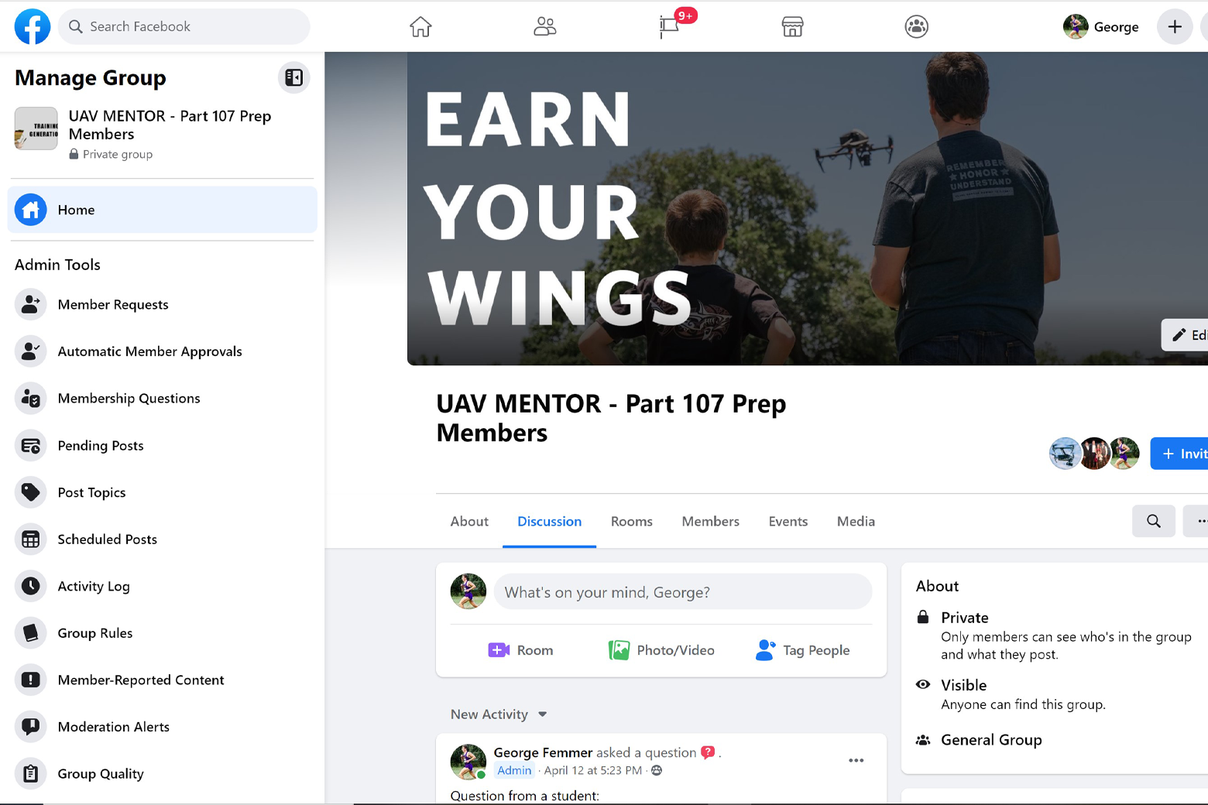Click the Edit cover photo button

click(1186, 335)
